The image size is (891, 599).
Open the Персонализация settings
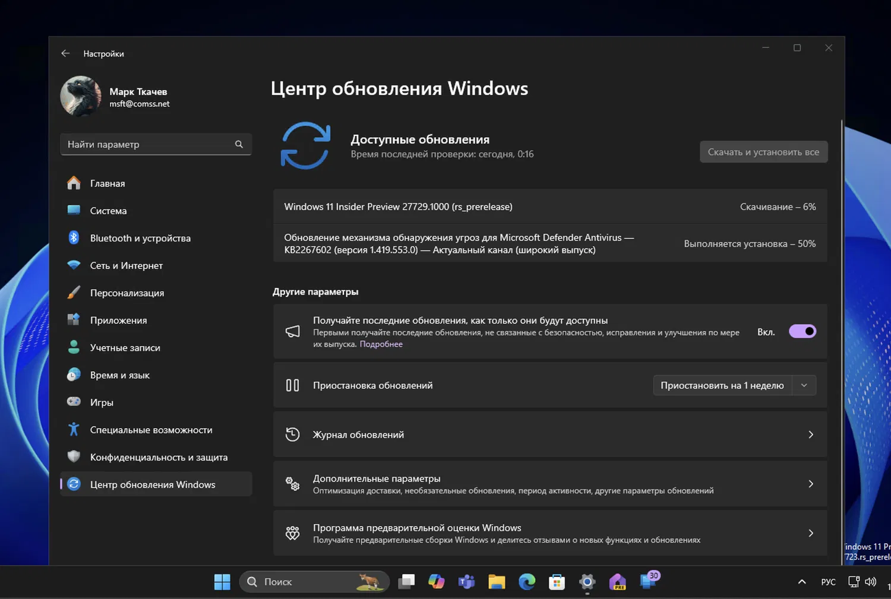(127, 293)
